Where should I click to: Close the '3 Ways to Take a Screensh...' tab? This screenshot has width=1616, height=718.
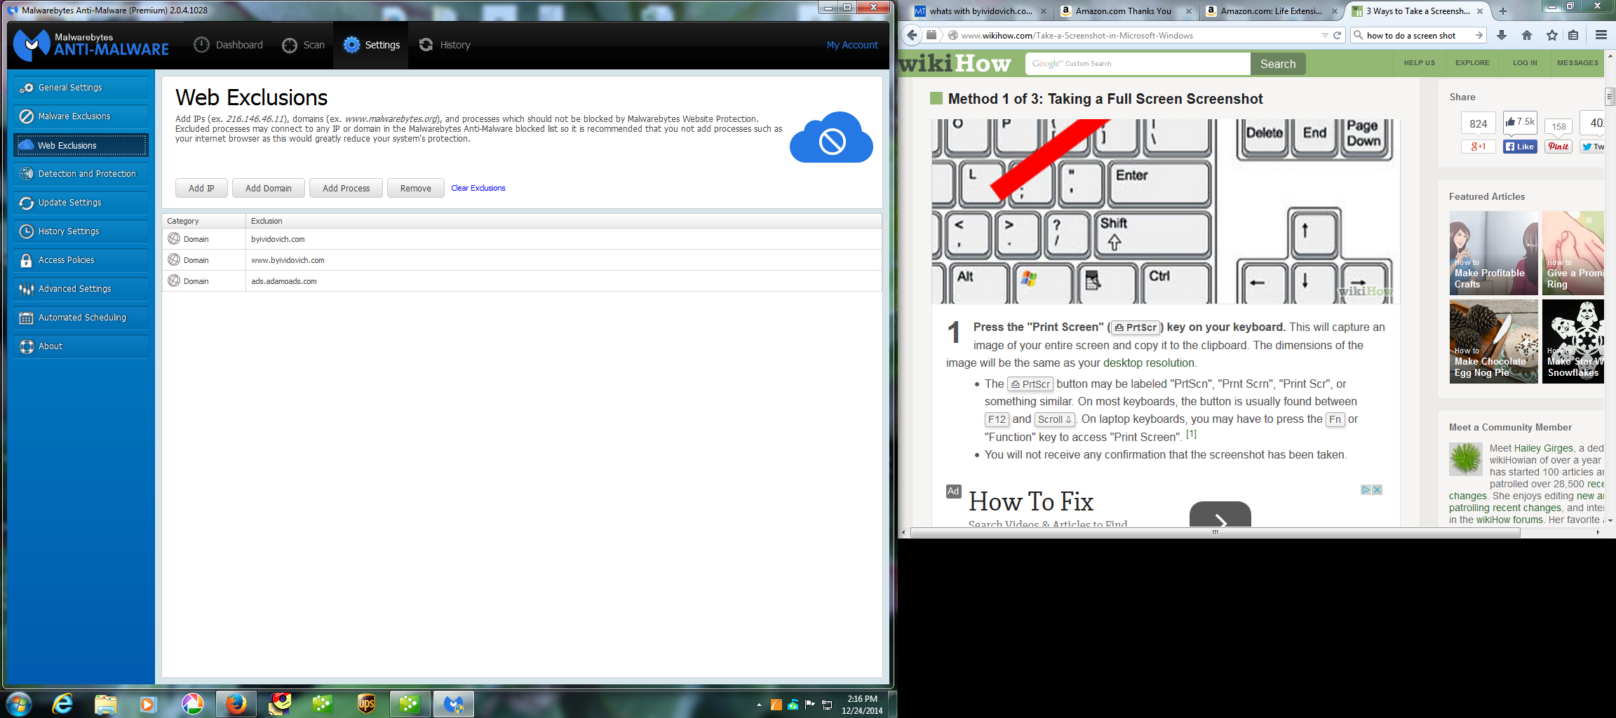pos(1480,11)
